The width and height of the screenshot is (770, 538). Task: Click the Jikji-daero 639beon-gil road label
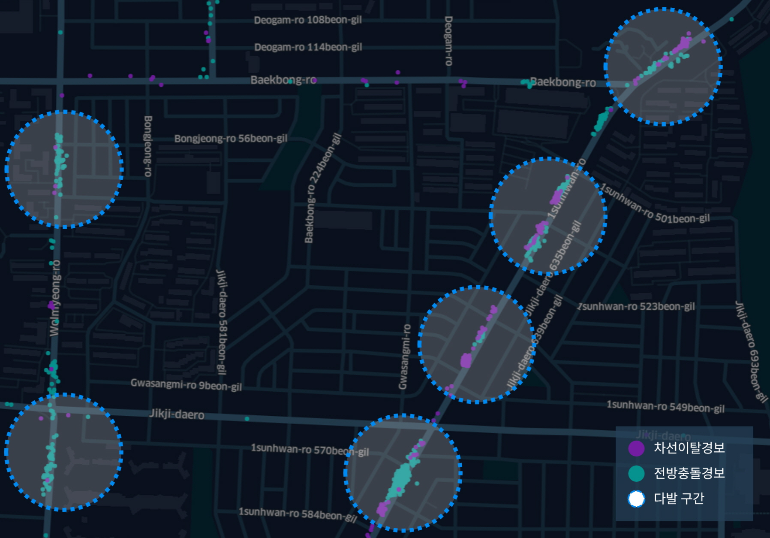(534, 342)
